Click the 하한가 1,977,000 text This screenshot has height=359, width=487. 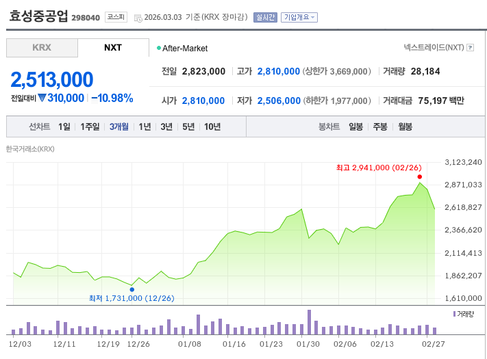tap(337, 101)
